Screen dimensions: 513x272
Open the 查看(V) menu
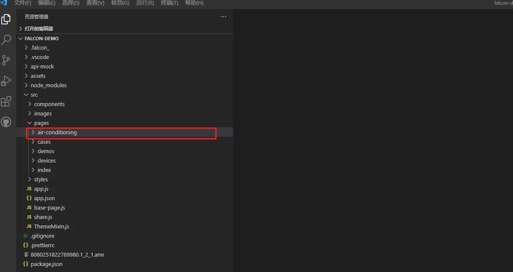(x=95, y=3)
